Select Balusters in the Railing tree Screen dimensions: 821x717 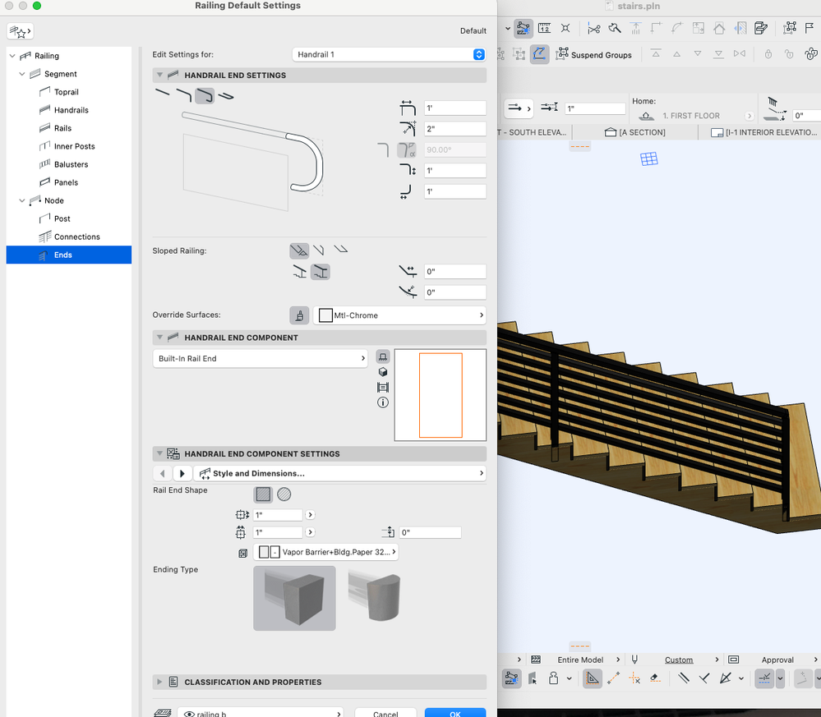point(71,164)
